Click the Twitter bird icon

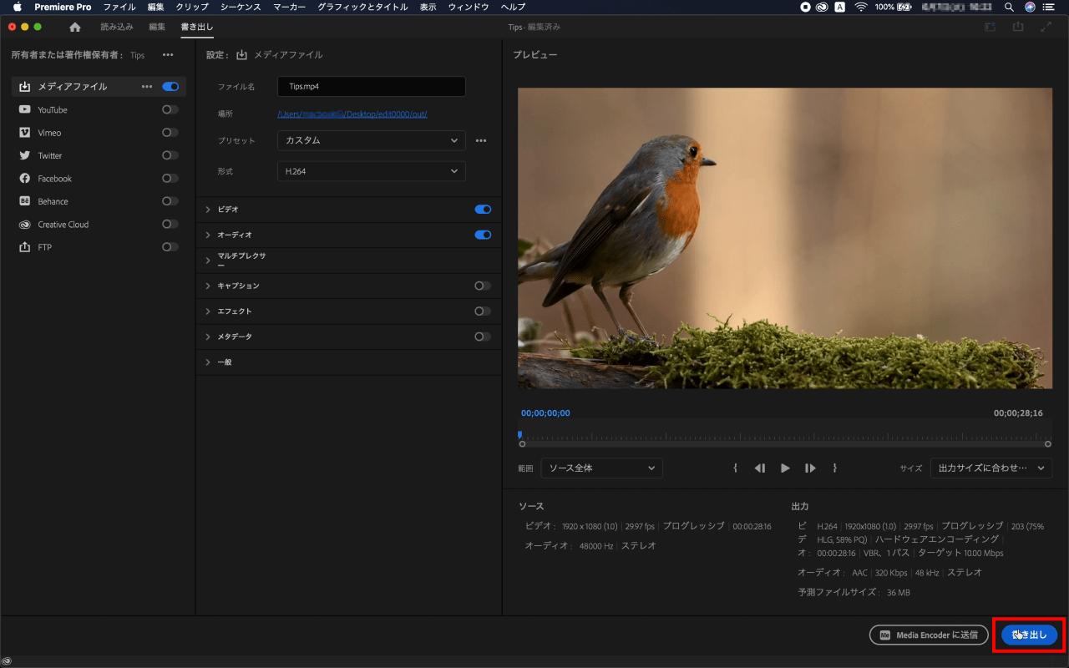(x=24, y=155)
